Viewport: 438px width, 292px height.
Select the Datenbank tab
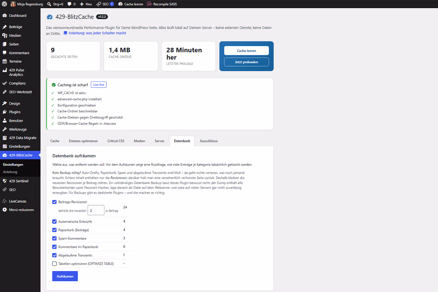[x=182, y=141]
